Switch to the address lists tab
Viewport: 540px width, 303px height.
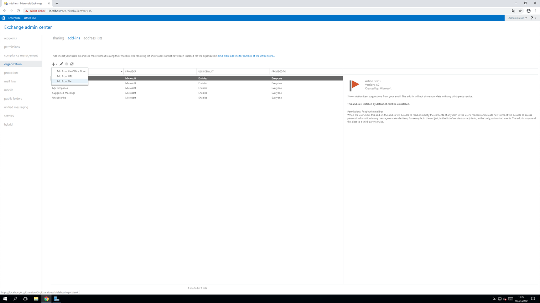(x=93, y=38)
